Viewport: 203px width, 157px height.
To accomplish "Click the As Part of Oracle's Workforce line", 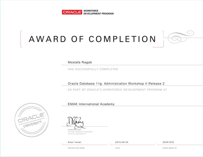I will (117, 90).
